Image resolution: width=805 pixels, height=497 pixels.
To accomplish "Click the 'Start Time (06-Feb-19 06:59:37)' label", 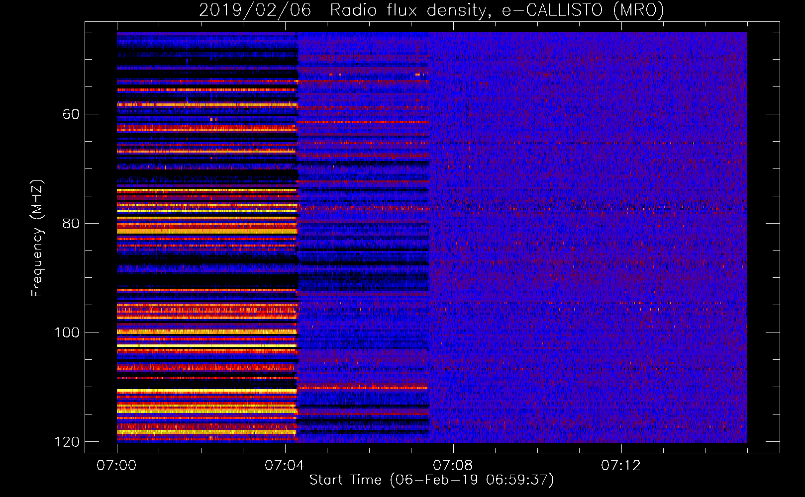I will tap(431, 480).
